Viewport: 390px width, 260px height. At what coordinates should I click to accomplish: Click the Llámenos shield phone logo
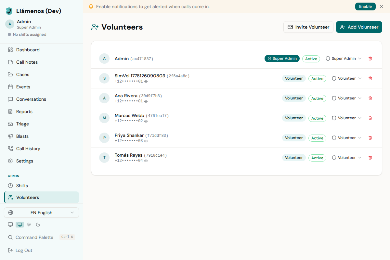(x=9, y=11)
